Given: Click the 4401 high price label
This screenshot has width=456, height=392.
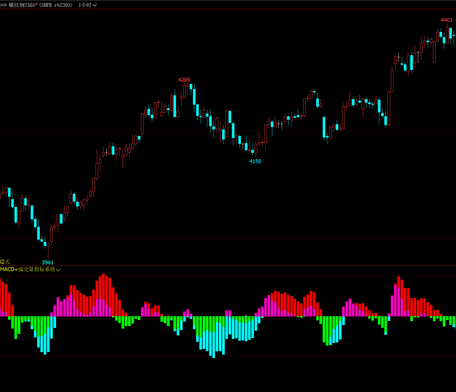Looking at the screenshot, I should pyautogui.click(x=447, y=20).
